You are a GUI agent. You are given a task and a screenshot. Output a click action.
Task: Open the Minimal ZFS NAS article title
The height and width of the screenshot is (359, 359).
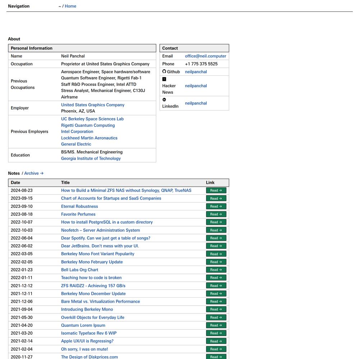126,191
